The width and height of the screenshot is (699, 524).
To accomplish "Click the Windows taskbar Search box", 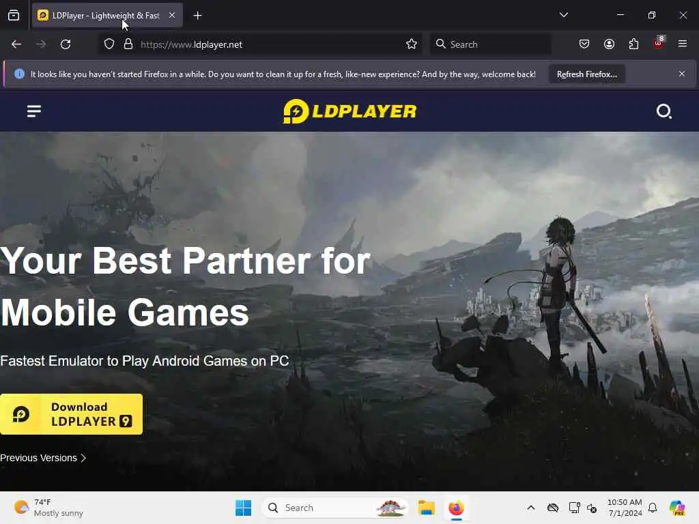I will pos(335,508).
